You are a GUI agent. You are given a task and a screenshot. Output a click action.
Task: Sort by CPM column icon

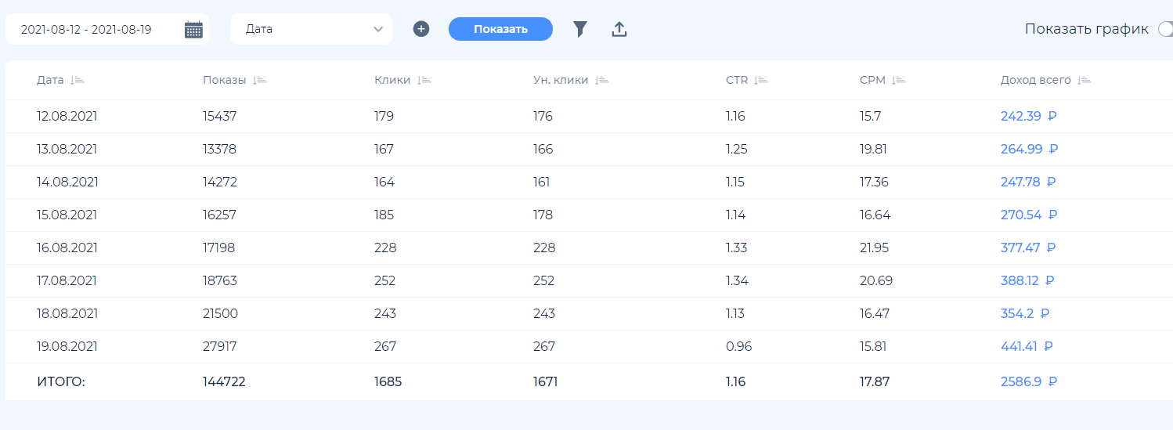click(898, 80)
